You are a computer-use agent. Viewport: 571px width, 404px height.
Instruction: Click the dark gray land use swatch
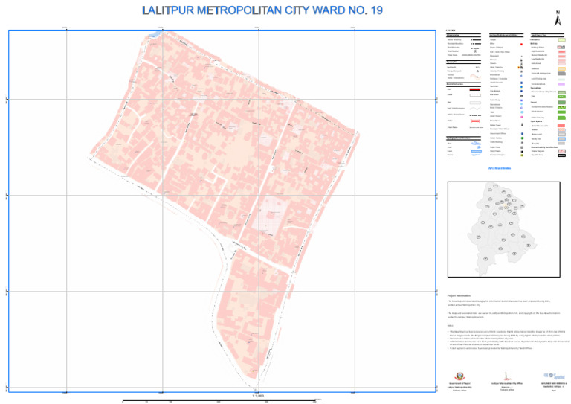562,74
